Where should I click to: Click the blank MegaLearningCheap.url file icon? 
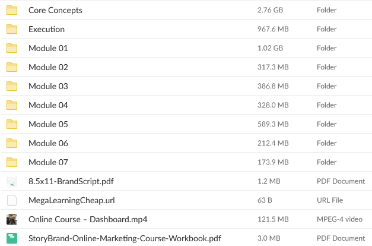[12, 200]
